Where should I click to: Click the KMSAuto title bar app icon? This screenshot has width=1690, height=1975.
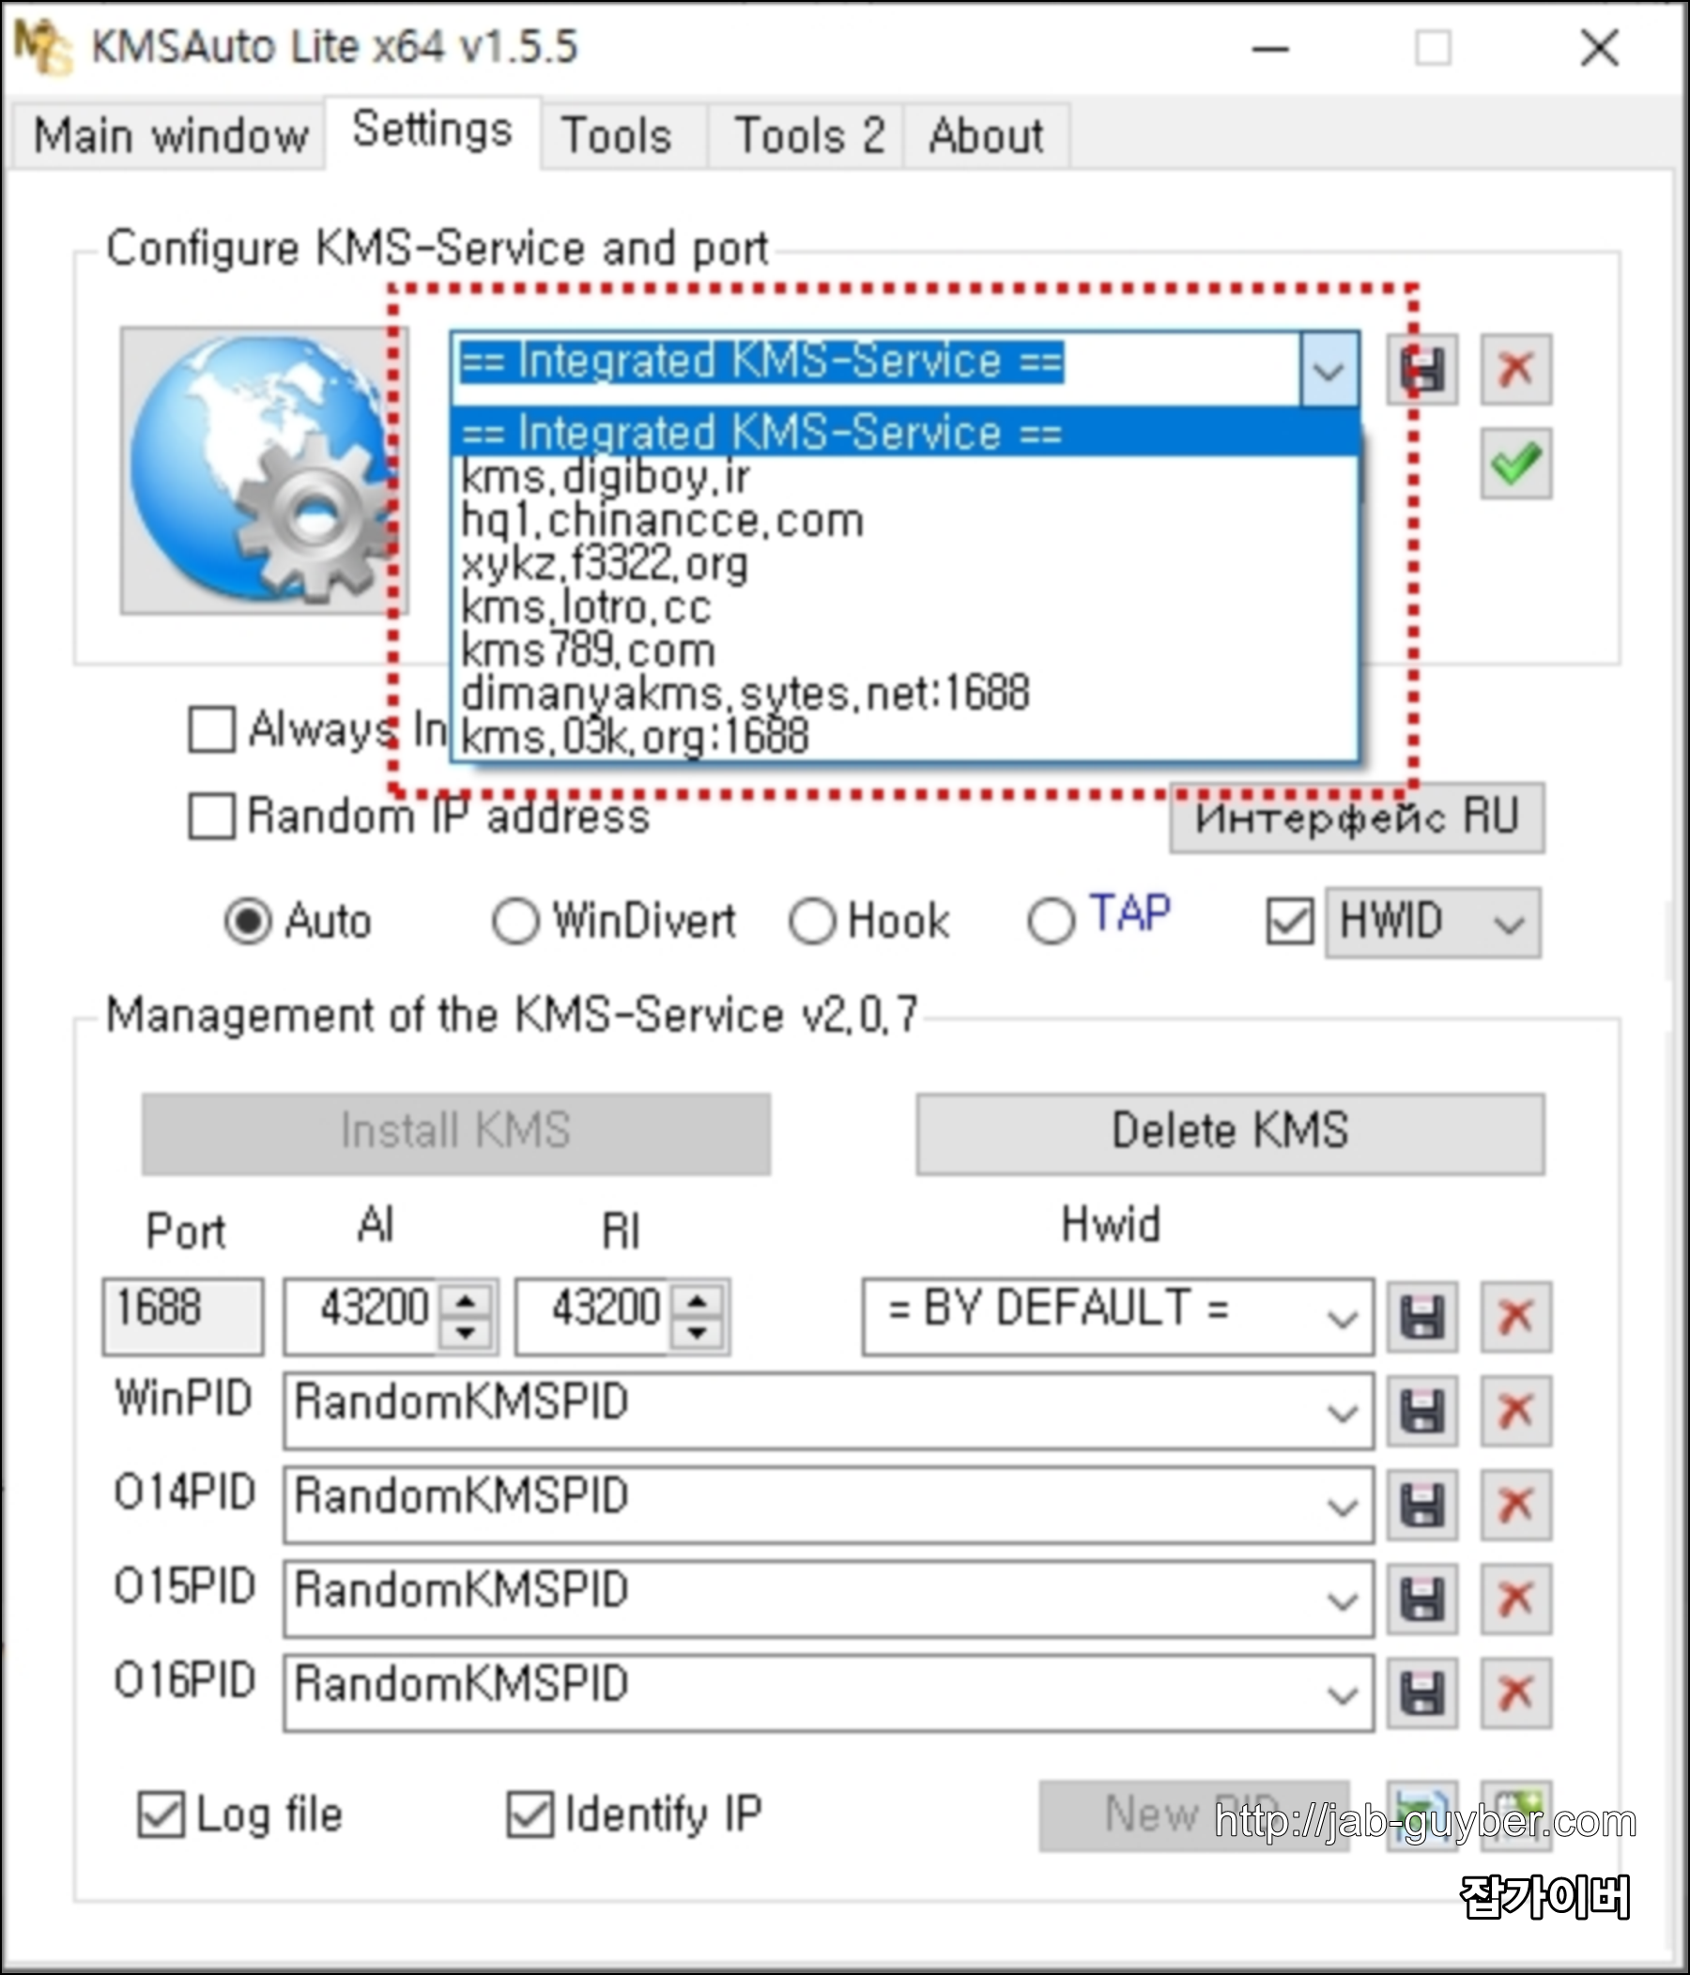[x=43, y=46]
